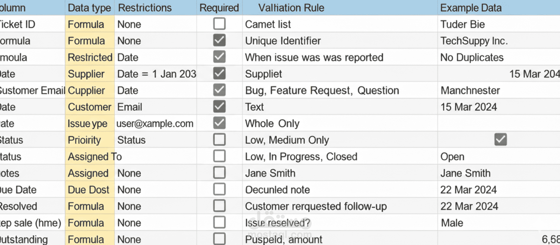
Task: Select the Example Data column header
Action: pos(471,8)
